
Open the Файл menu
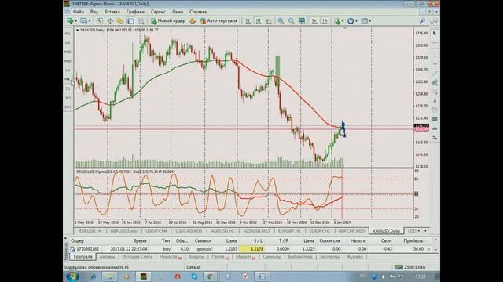pos(79,12)
